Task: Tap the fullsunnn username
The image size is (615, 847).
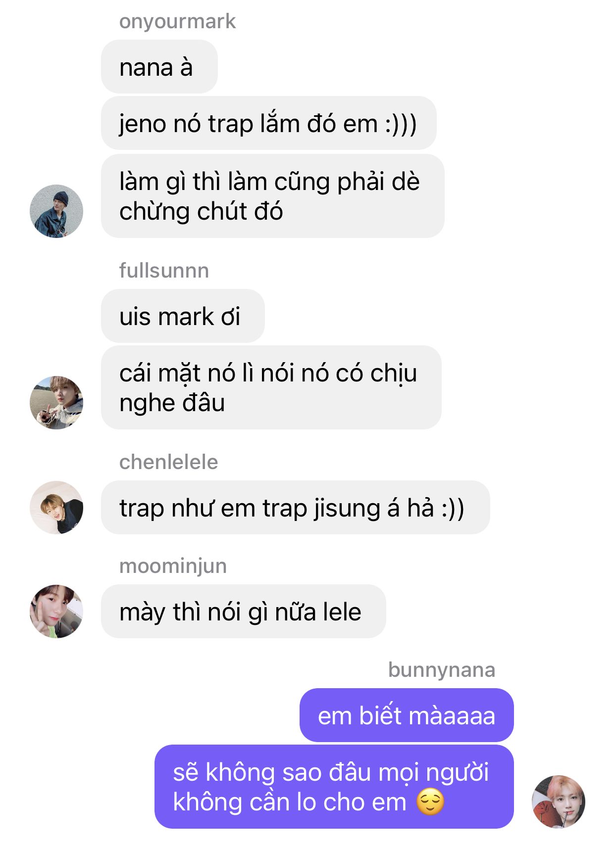Action: click(164, 271)
